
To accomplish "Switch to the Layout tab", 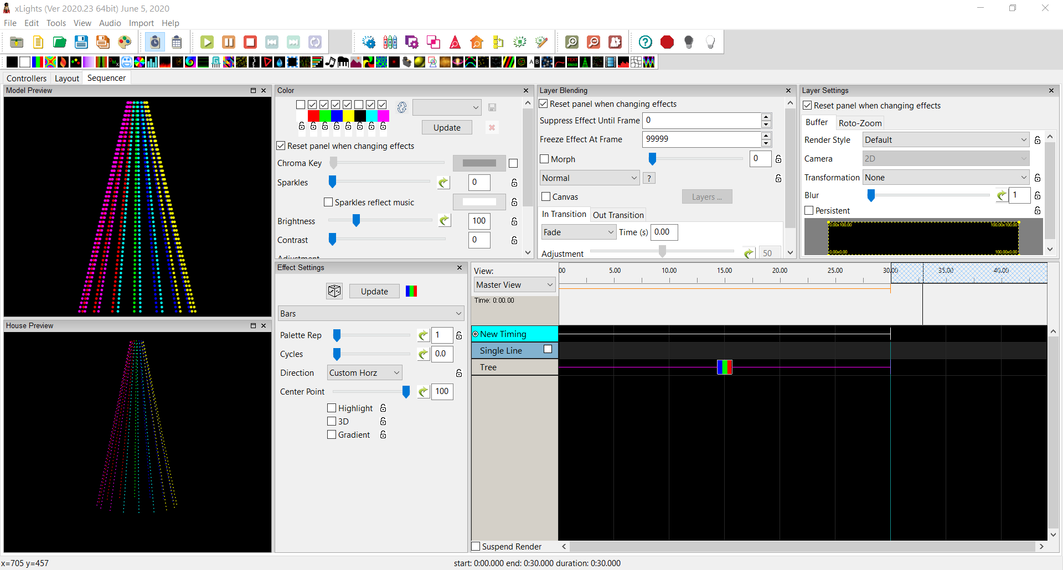I will (x=66, y=78).
